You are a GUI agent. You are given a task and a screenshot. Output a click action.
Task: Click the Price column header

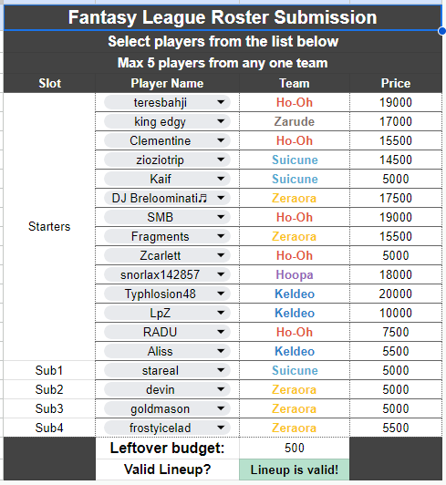pos(396,83)
